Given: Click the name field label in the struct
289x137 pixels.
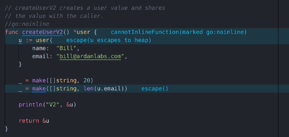Looking at the screenshot, I should 39,48.
